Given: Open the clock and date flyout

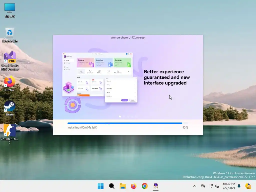Looking at the screenshot, I should point(229,186).
